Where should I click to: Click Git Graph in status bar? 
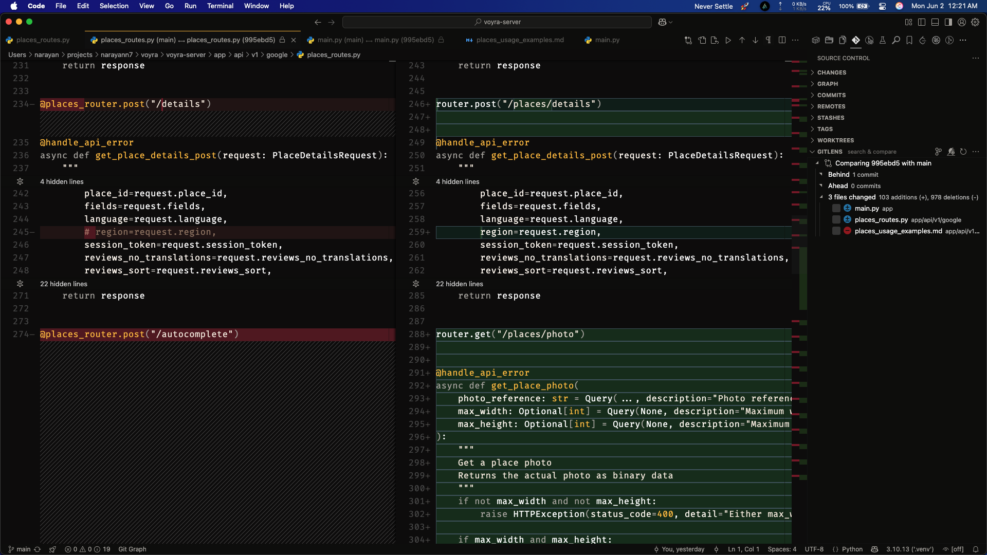tap(132, 549)
